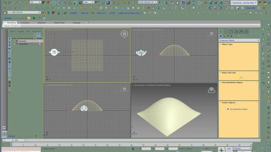Open the 'Selected' key filter dropdown
The image size is (271, 152).
[x=242, y=148]
